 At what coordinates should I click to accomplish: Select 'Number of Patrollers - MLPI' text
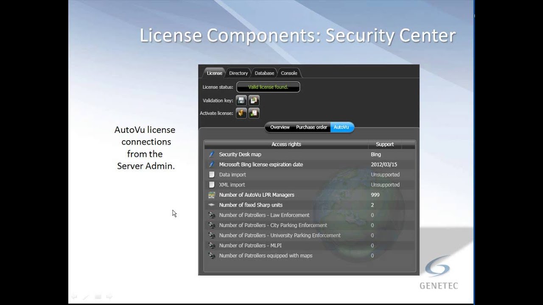pos(250,246)
